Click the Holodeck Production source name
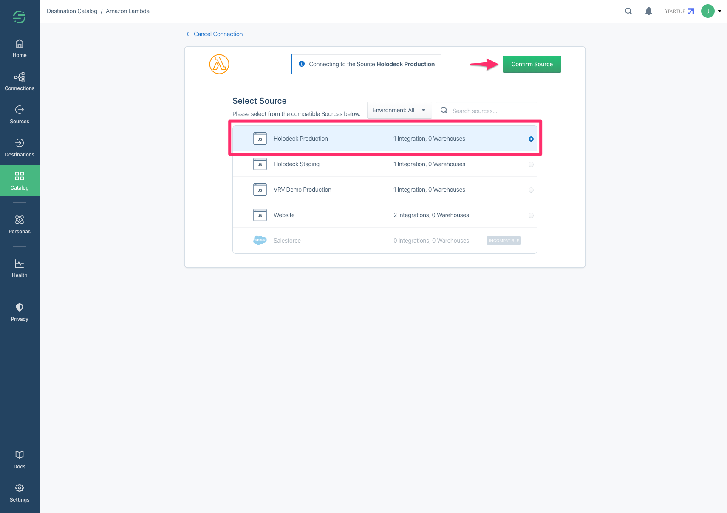The width and height of the screenshot is (727, 513). pyautogui.click(x=301, y=139)
